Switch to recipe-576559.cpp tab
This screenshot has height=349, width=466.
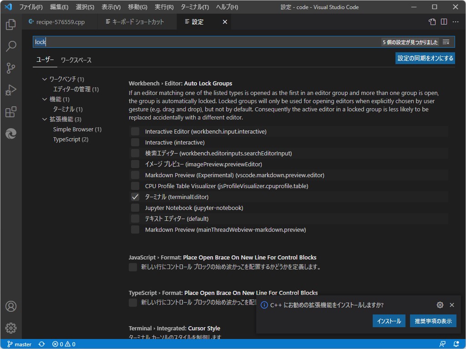click(60, 22)
